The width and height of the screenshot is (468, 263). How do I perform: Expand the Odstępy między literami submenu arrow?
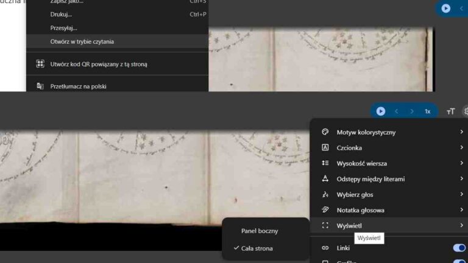[x=461, y=179]
